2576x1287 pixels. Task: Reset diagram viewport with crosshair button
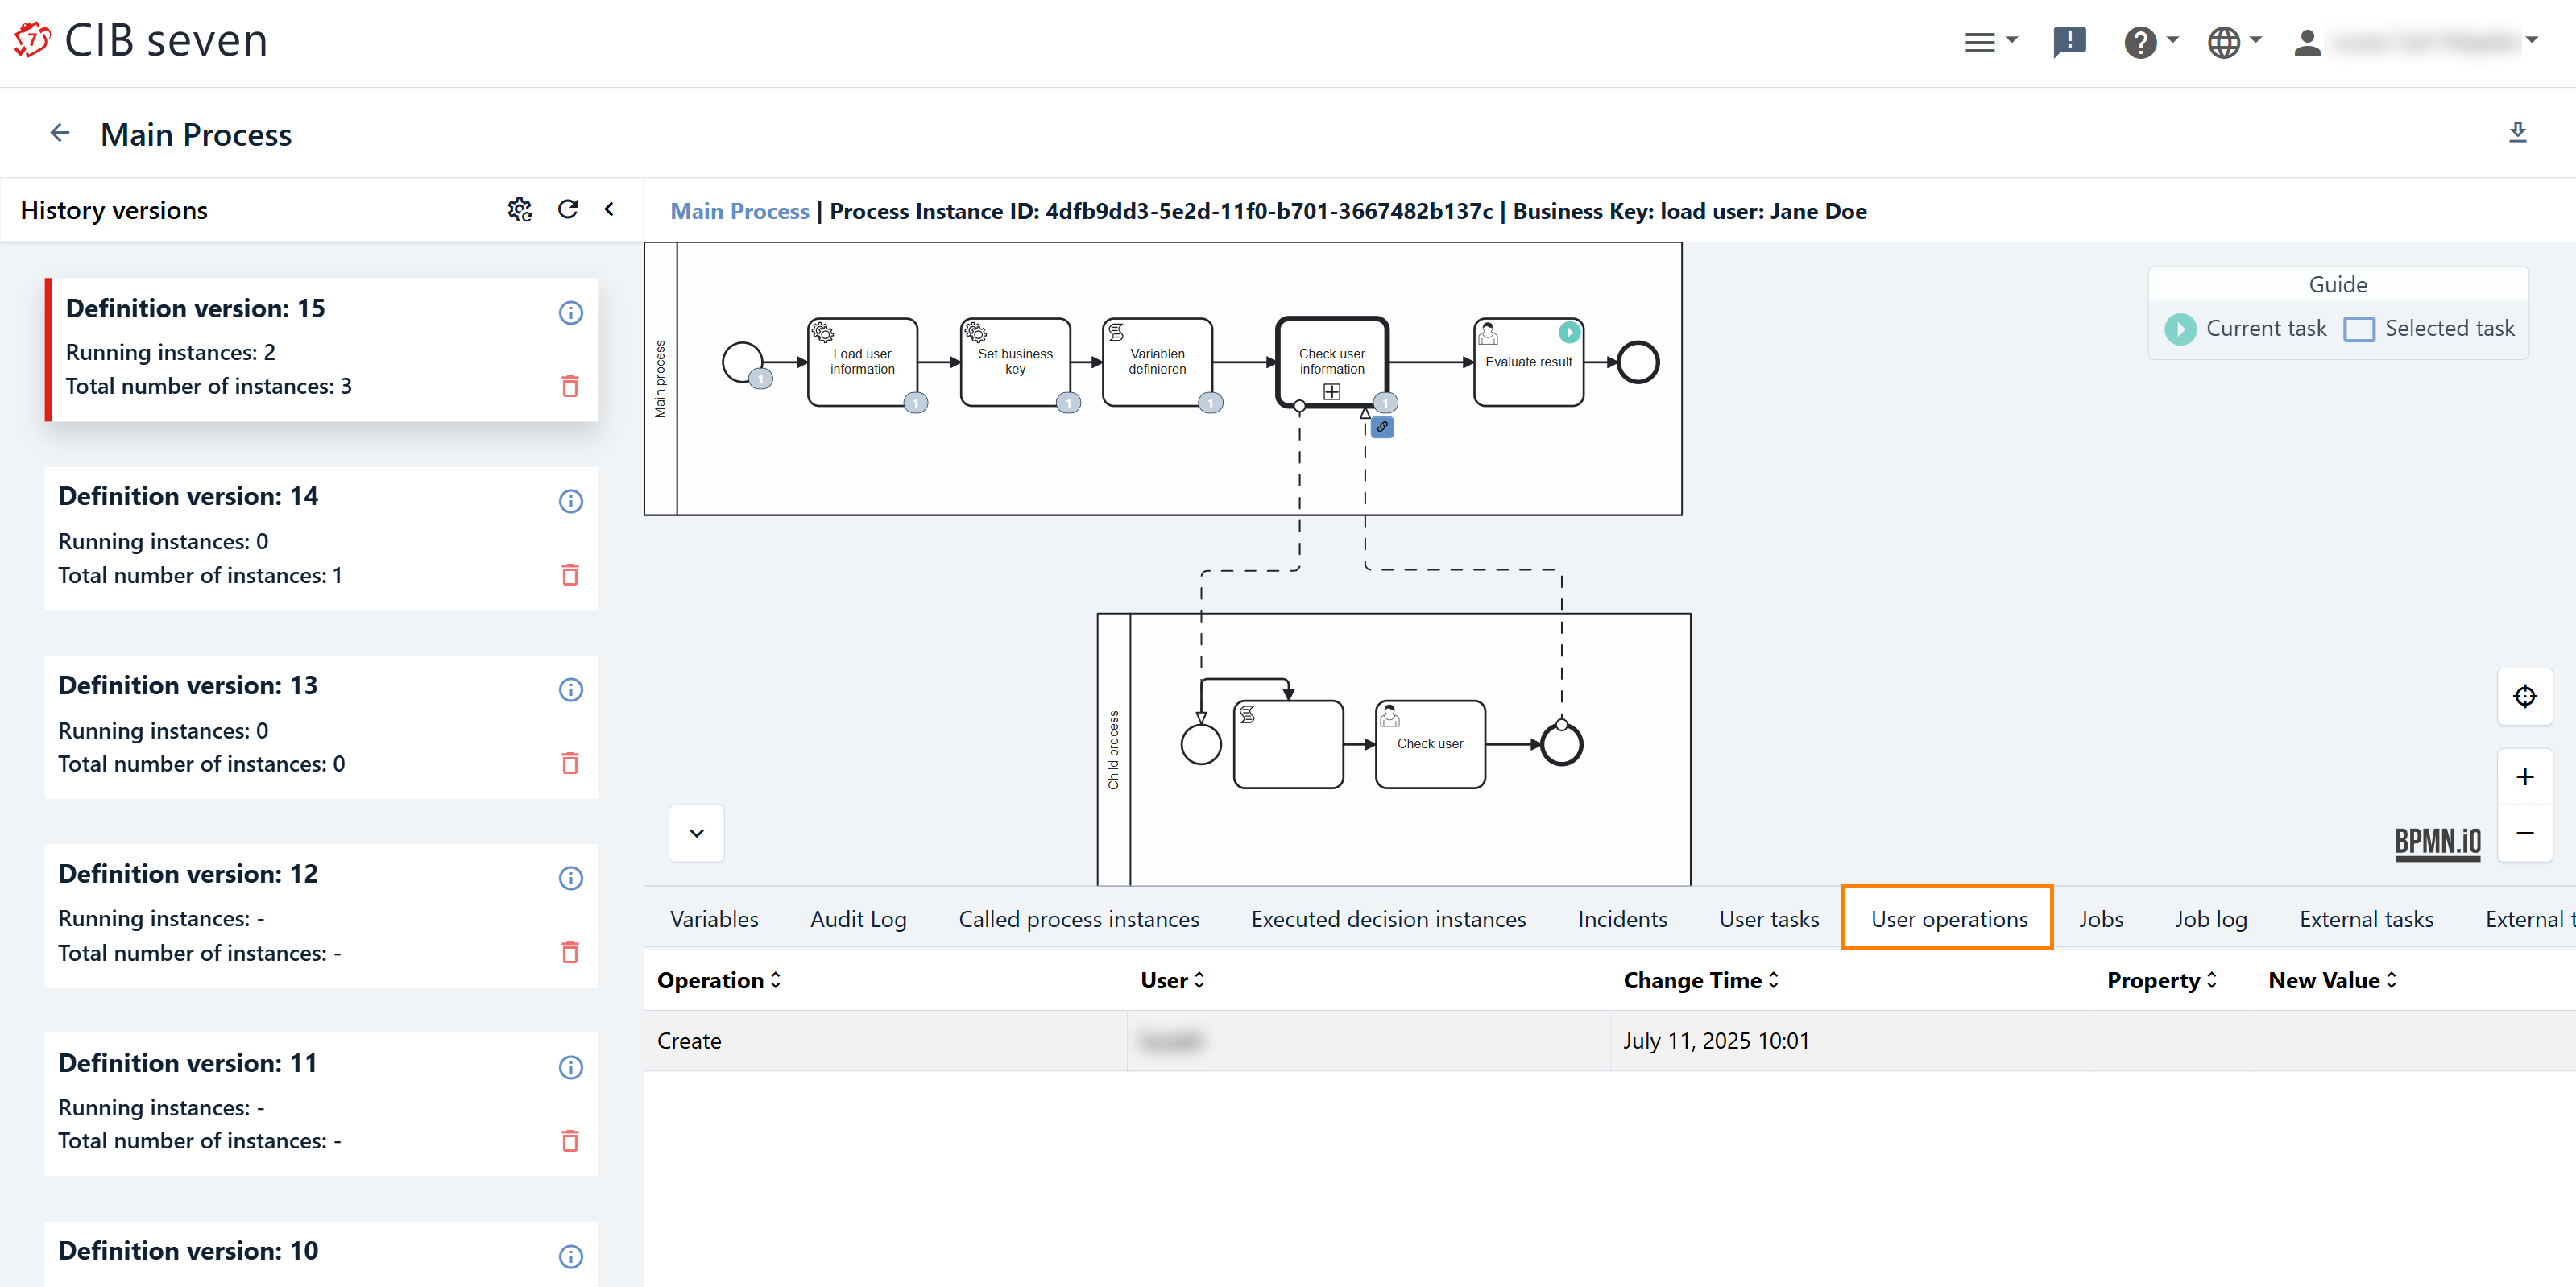(2524, 697)
